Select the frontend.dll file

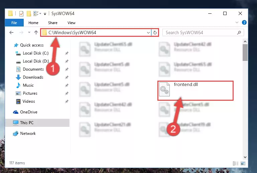coord(196,91)
